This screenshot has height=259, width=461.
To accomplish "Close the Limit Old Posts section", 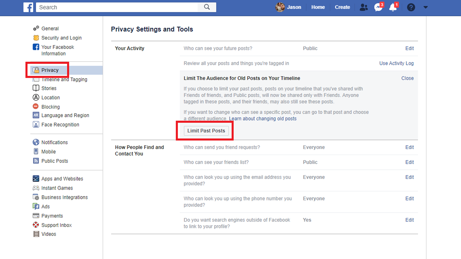I will click(x=408, y=78).
